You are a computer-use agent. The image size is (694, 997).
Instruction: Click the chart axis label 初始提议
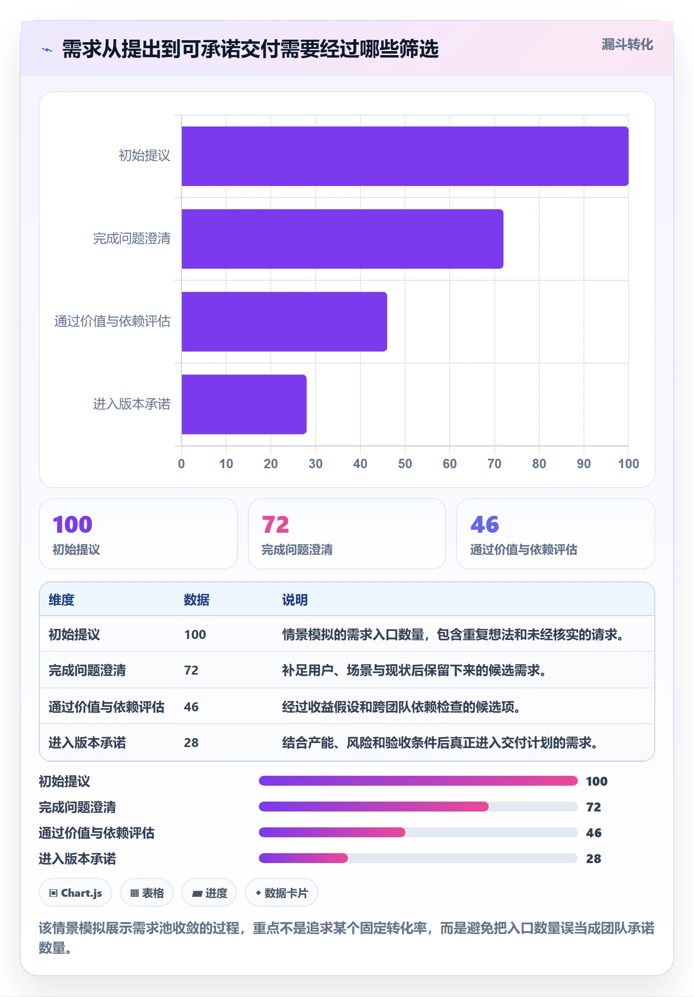click(144, 156)
